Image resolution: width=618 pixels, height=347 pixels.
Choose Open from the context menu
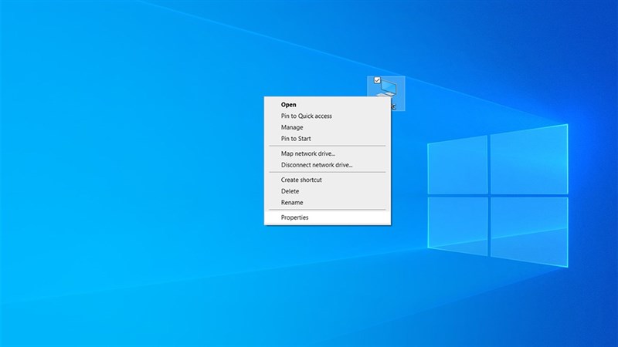click(x=289, y=105)
